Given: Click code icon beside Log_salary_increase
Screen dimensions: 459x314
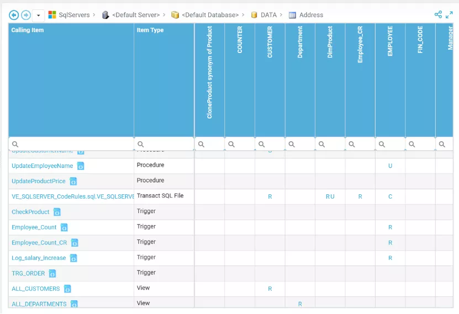Looking at the screenshot, I should [x=73, y=258].
